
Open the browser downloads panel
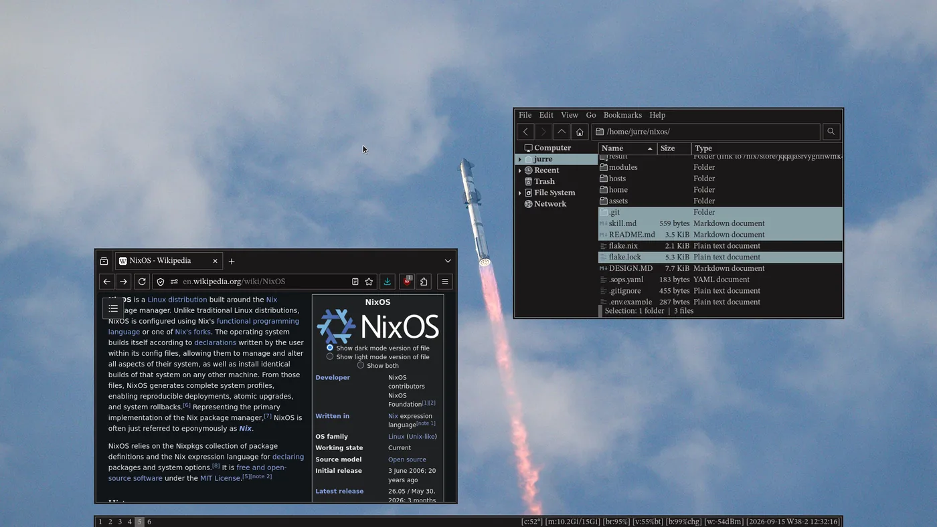387,282
